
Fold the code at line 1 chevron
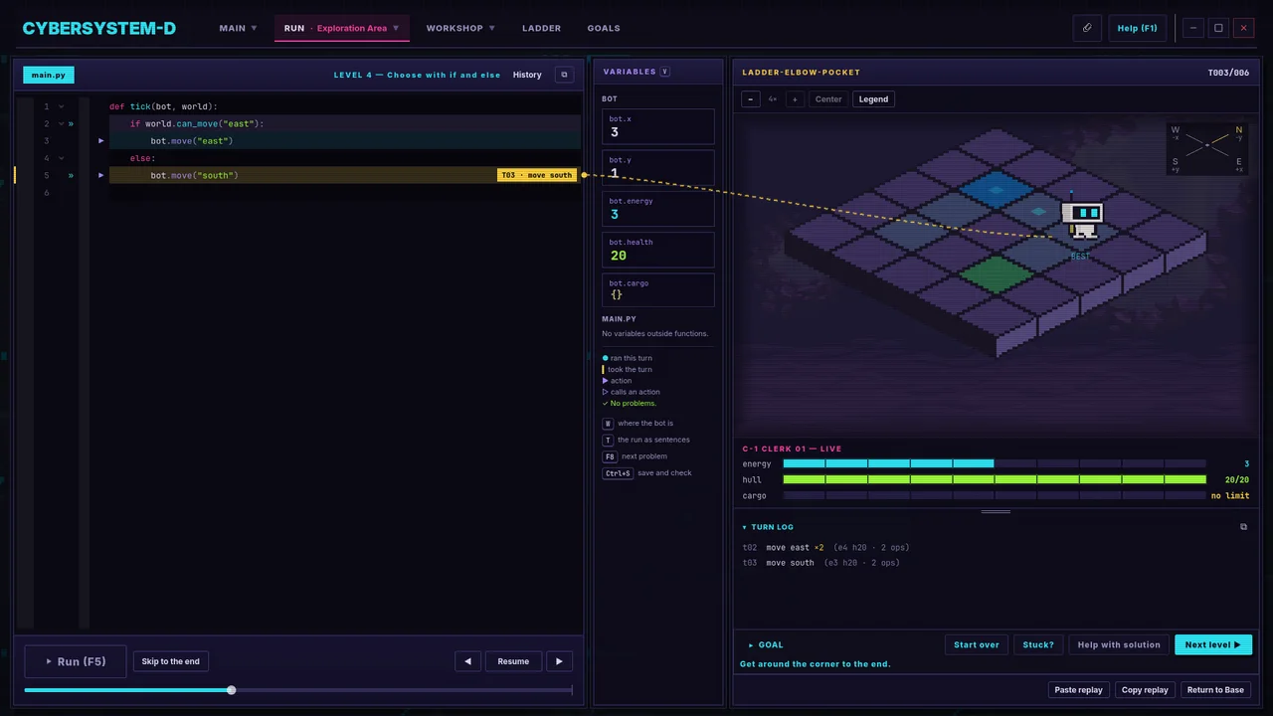(61, 106)
